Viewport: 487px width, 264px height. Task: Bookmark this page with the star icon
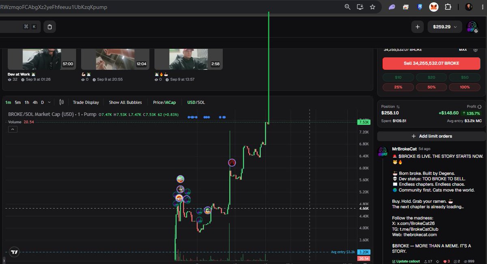tap(372, 7)
